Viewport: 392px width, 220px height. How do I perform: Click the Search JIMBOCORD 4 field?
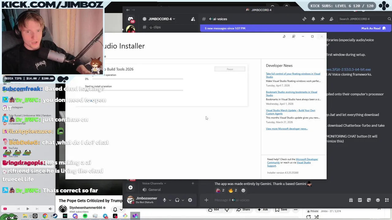pos(364,19)
